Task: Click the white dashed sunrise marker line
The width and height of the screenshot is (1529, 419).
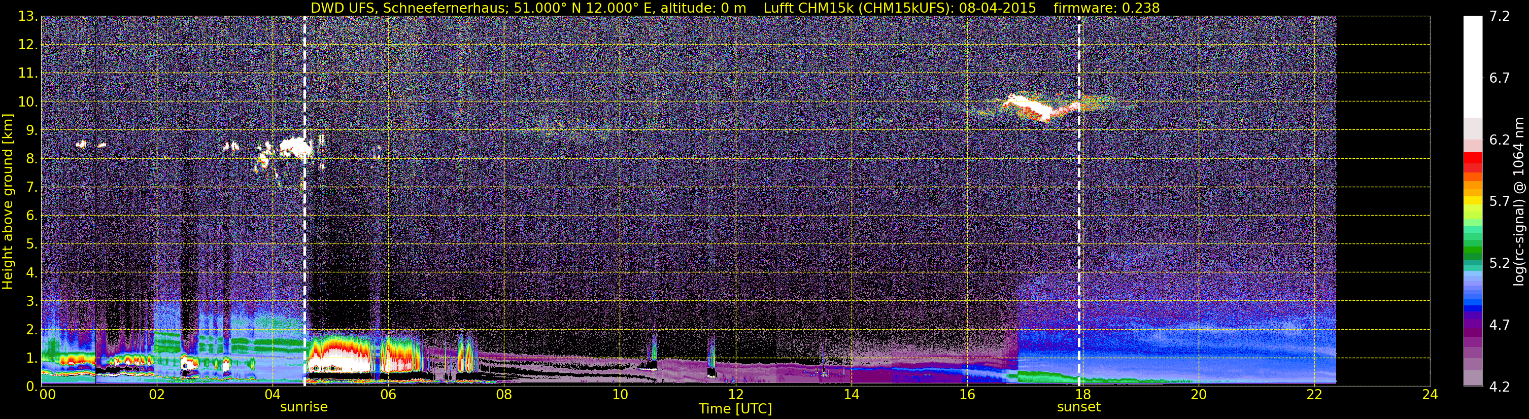Action: [304, 201]
